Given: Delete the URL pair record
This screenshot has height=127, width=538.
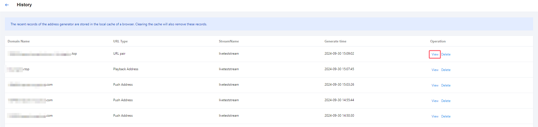Looking at the screenshot, I should pos(446,54).
